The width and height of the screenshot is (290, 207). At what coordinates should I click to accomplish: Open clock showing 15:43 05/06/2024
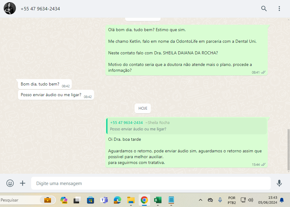pos(268,200)
